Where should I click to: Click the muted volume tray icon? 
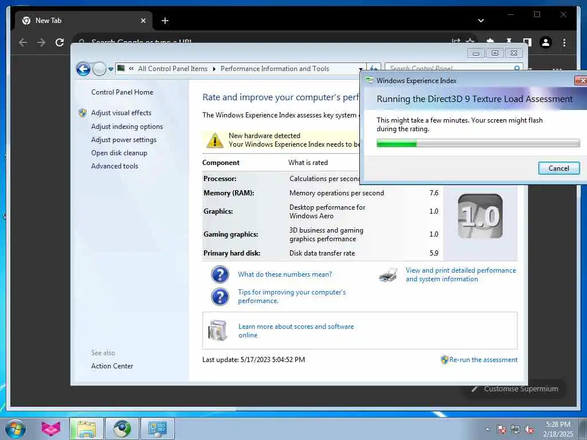tap(529, 430)
